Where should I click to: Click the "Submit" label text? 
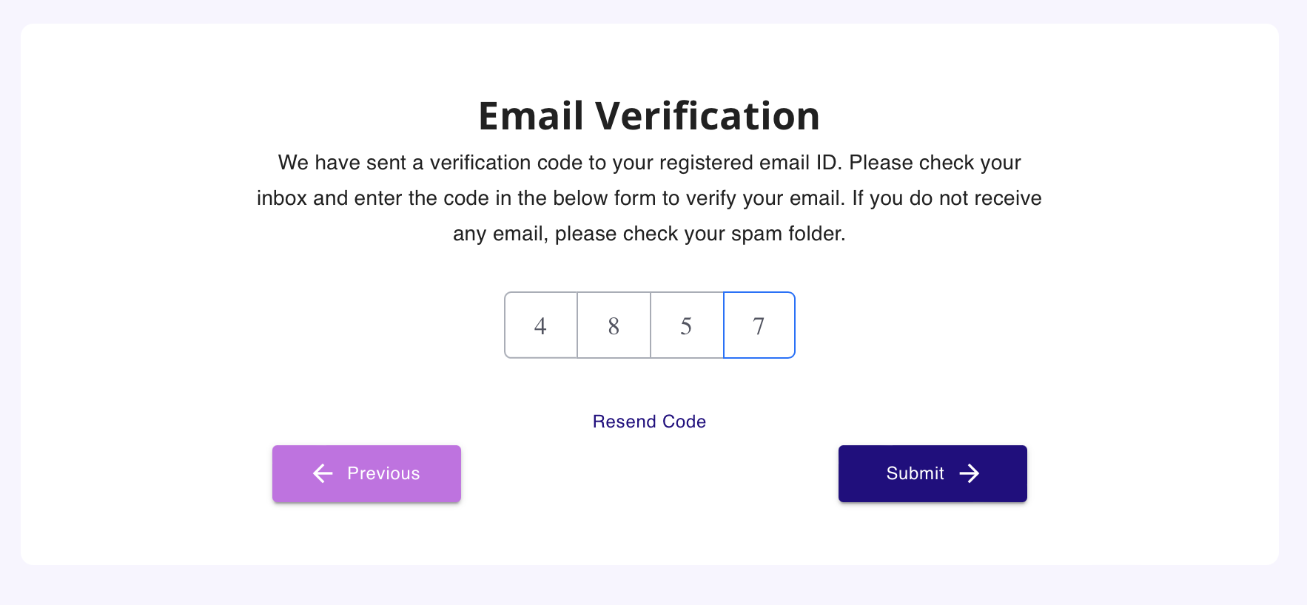915,473
